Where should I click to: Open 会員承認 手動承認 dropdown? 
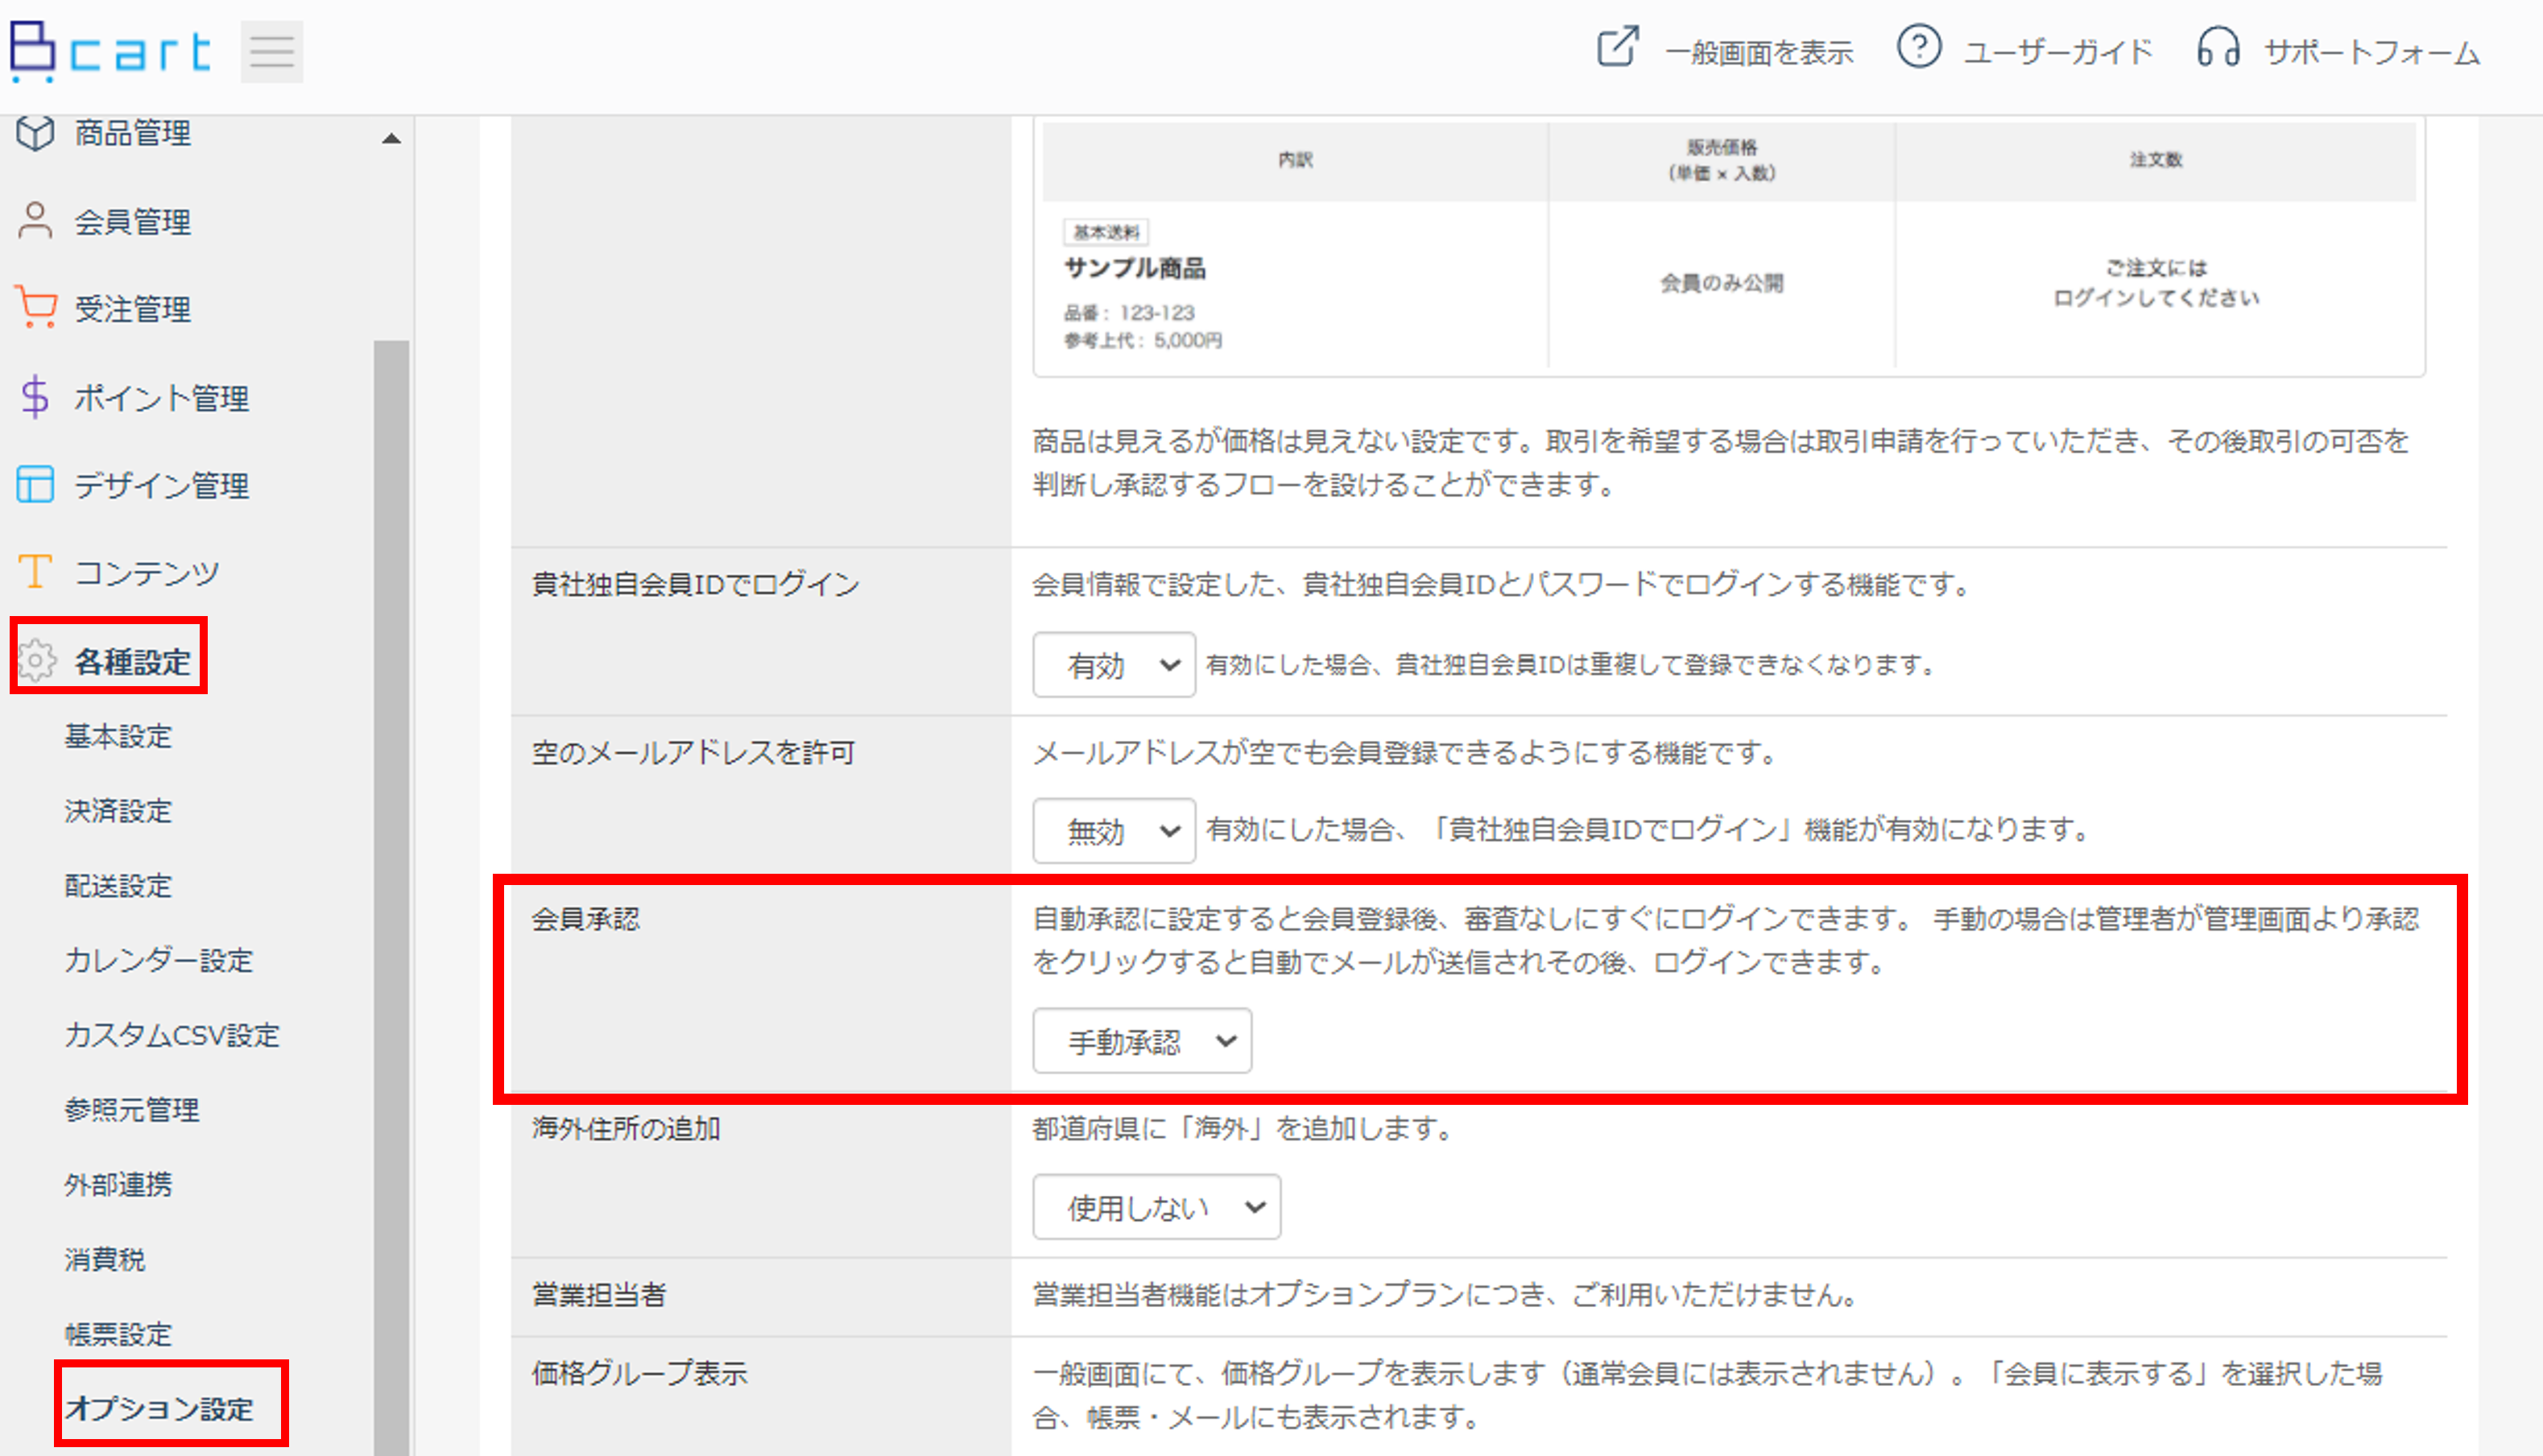point(1142,1041)
